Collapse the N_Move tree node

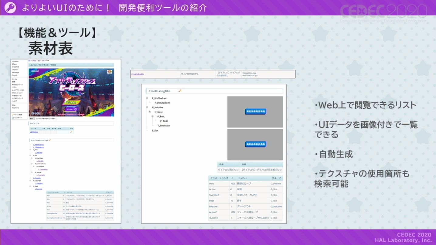pos(150,112)
